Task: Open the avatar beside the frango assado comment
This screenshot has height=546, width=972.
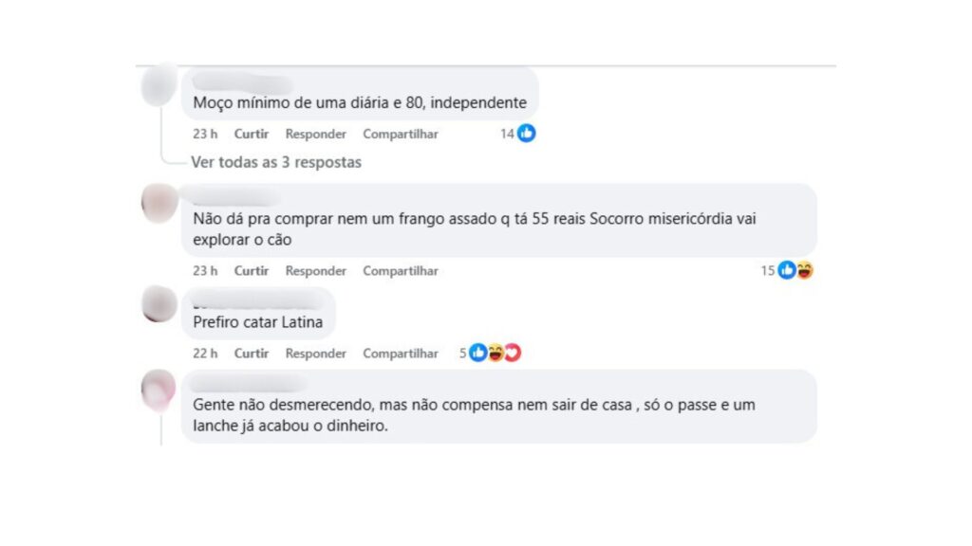Action: [x=159, y=203]
